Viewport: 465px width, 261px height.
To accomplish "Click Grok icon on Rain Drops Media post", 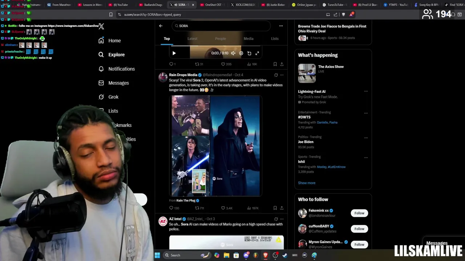I will 276,75.
